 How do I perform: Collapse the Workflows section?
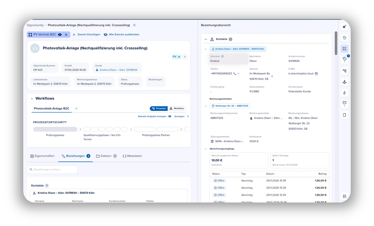32,99
